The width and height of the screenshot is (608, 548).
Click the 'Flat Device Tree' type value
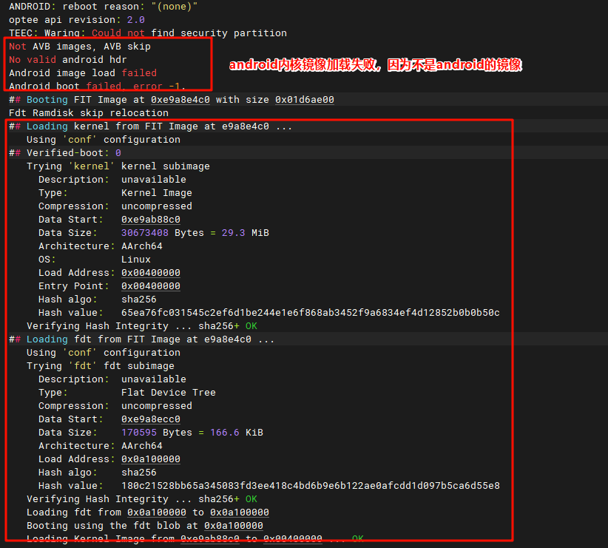pos(168,393)
